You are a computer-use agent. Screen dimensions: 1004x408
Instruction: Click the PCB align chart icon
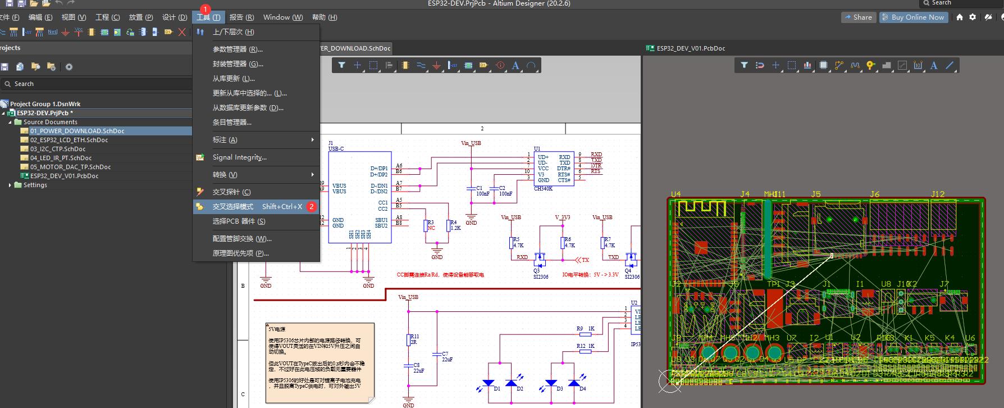point(807,66)
